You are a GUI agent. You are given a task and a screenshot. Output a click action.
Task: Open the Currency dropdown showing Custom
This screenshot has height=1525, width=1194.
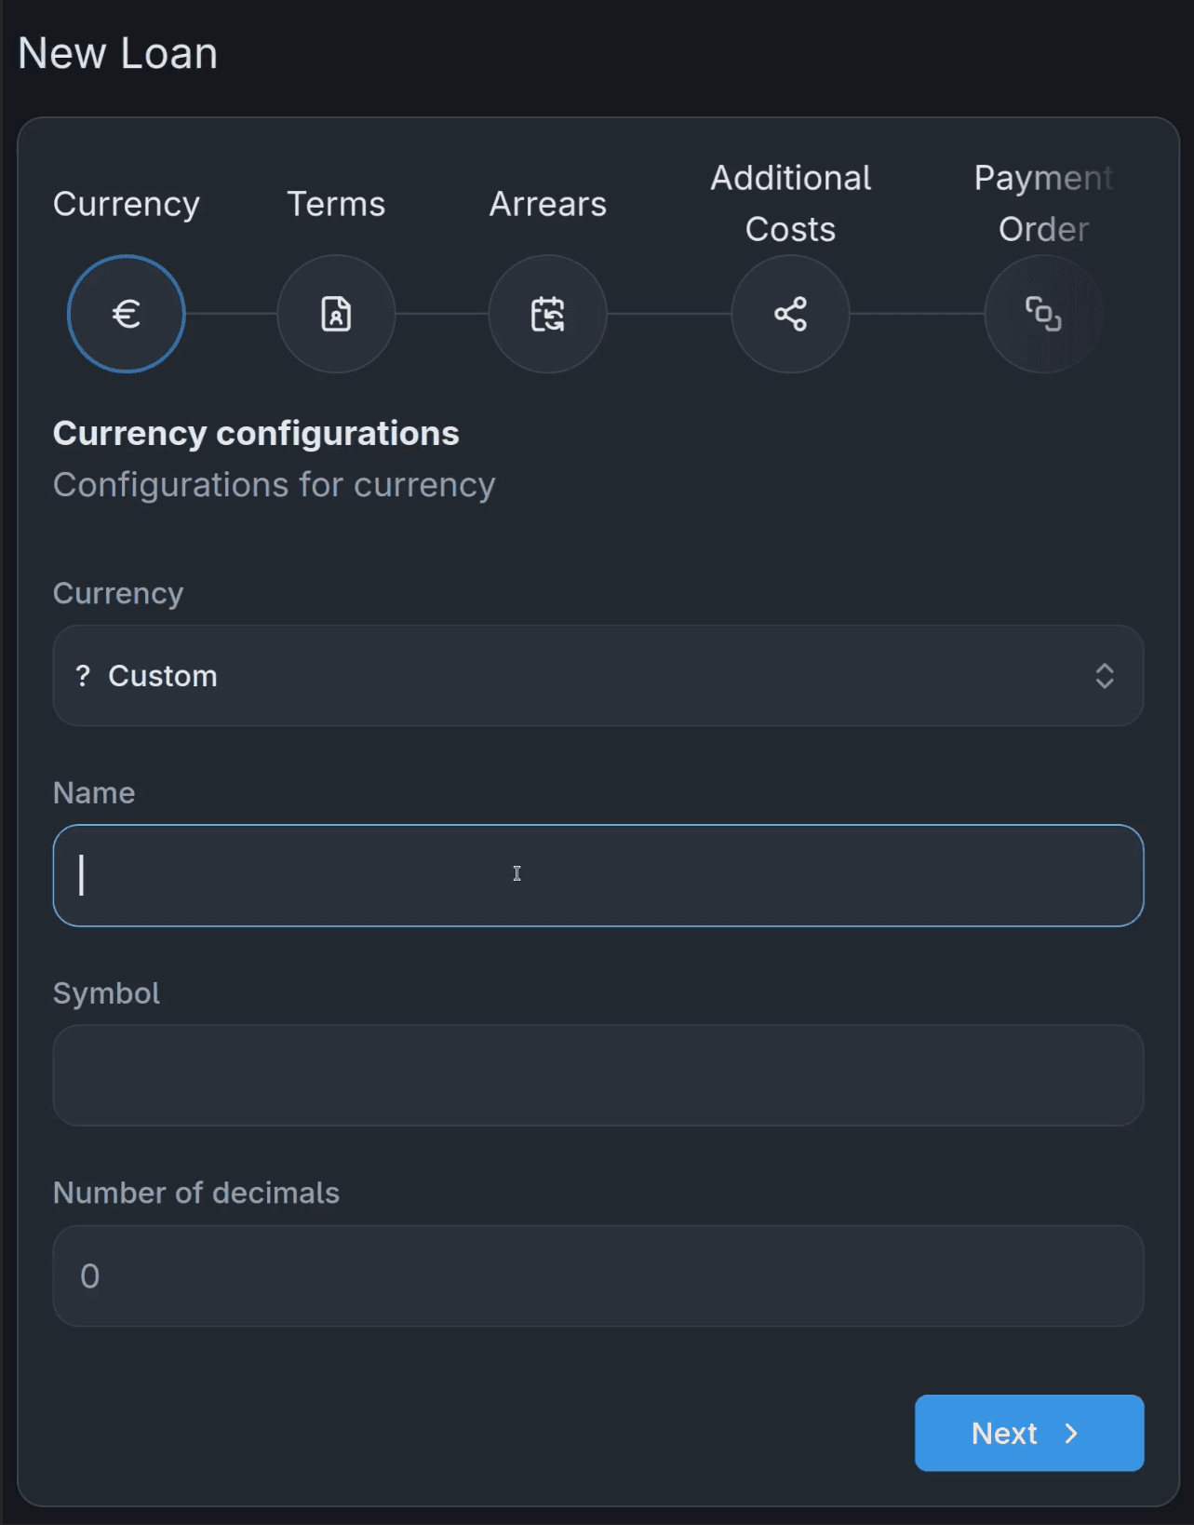[598, 676]
